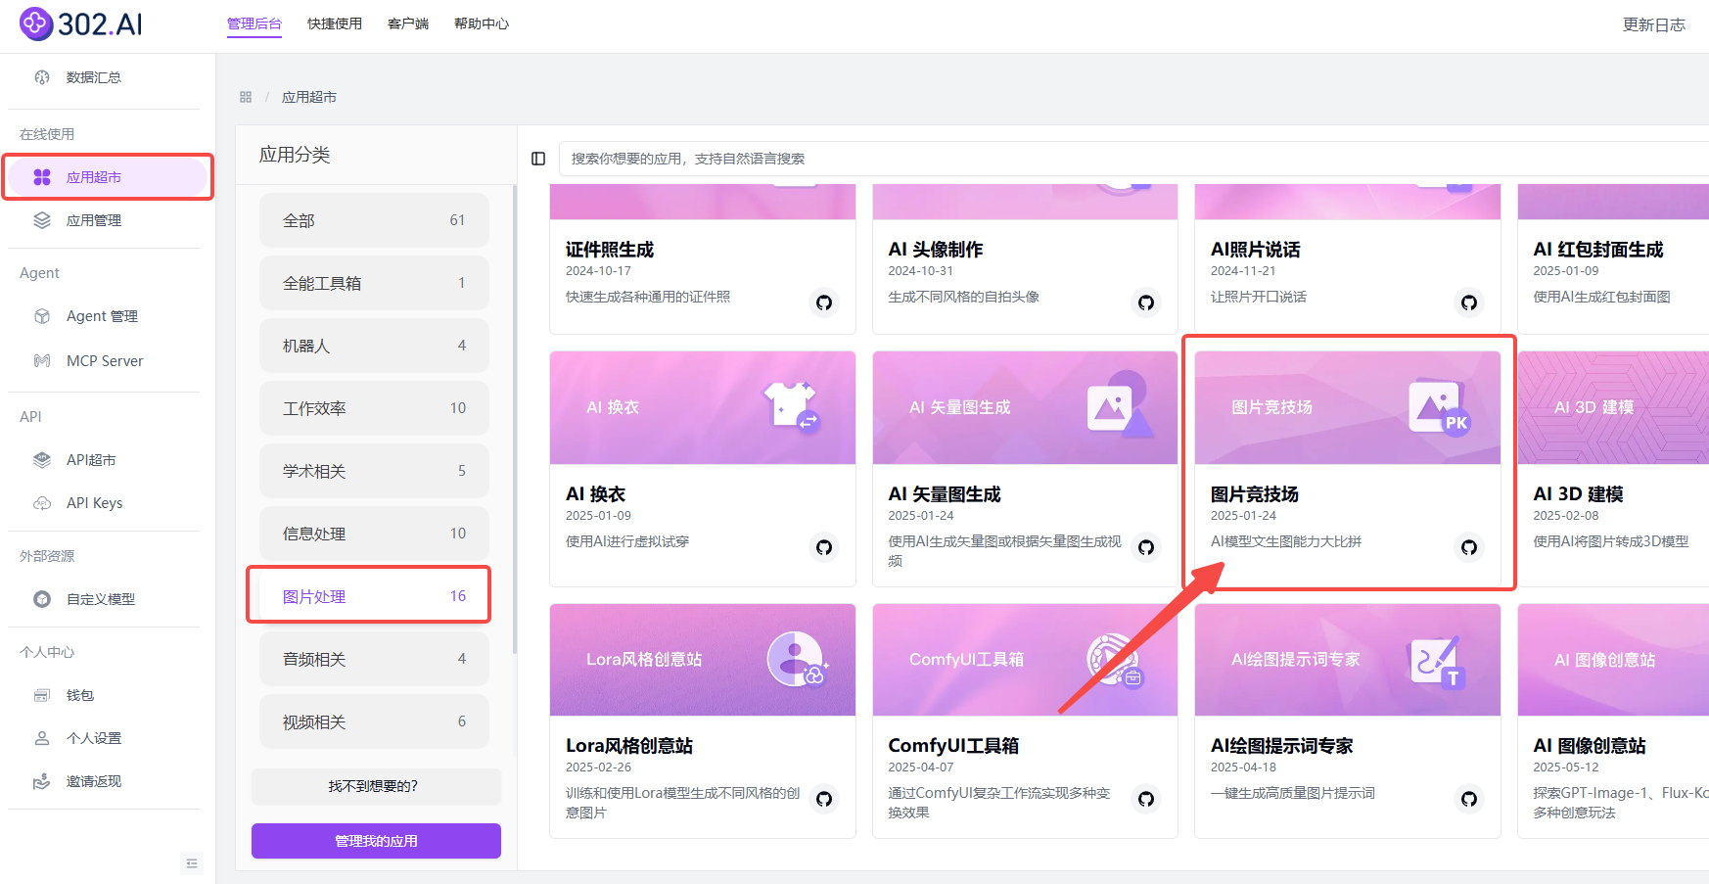This screenshot has width=1709, height=884.
Task: Open the ComfyUI工具箱 card banner
Action: point(1025,660)
